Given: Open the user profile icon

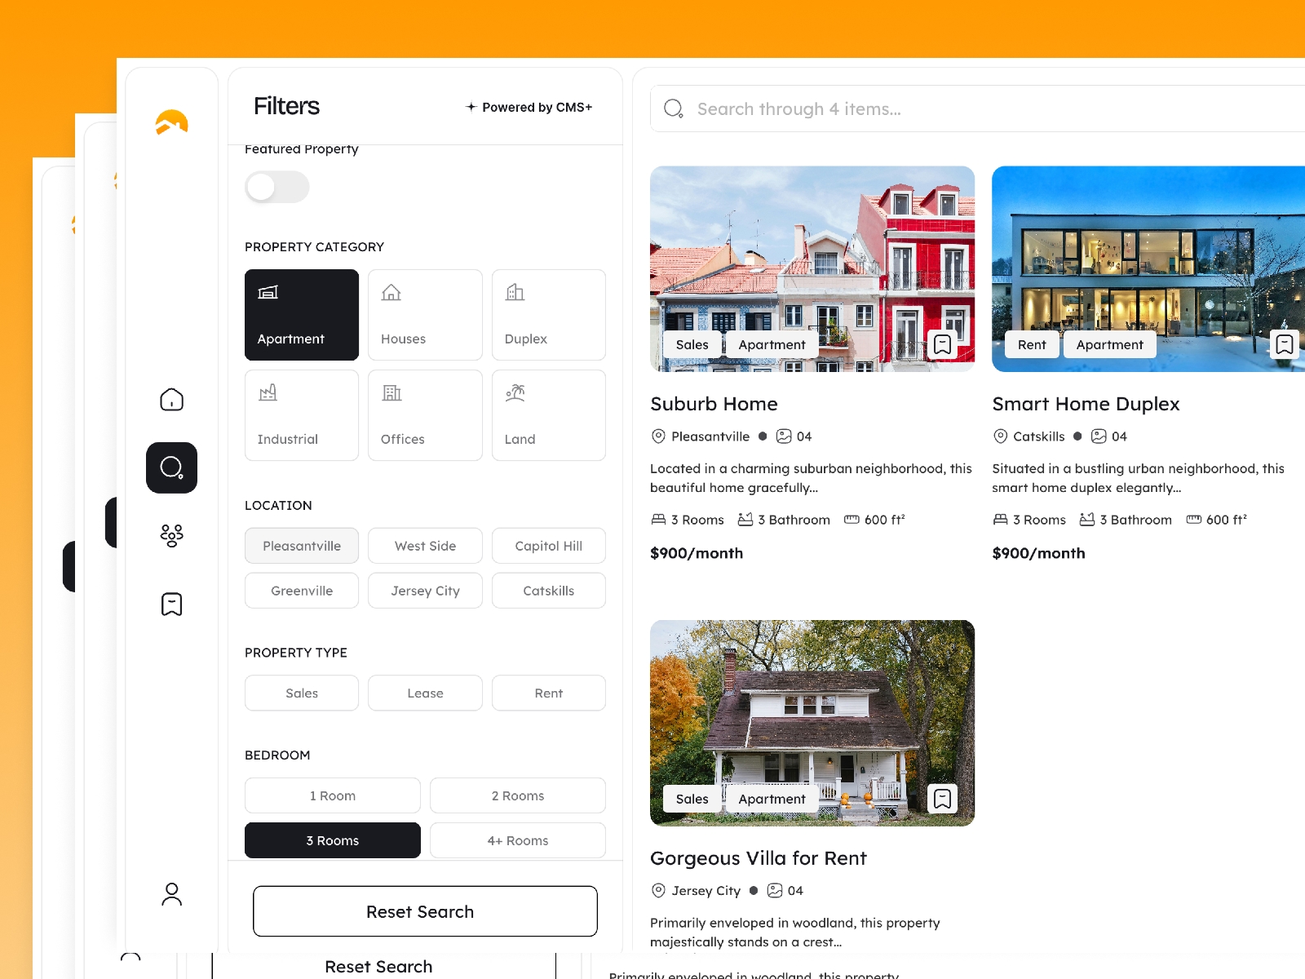Looking at the screenshot, I should click(x=171, y=894).
